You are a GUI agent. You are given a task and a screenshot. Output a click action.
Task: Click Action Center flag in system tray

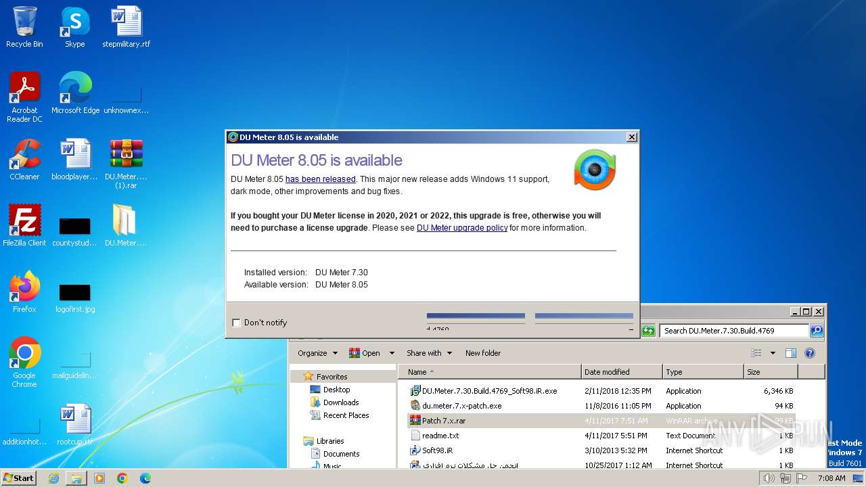pos(802,478)
